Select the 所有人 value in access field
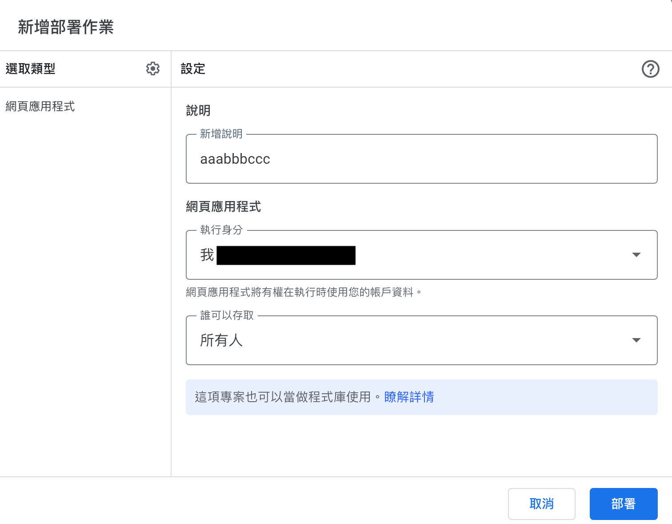Viewport: 672px width, 524px height. (x=221, y=340)
